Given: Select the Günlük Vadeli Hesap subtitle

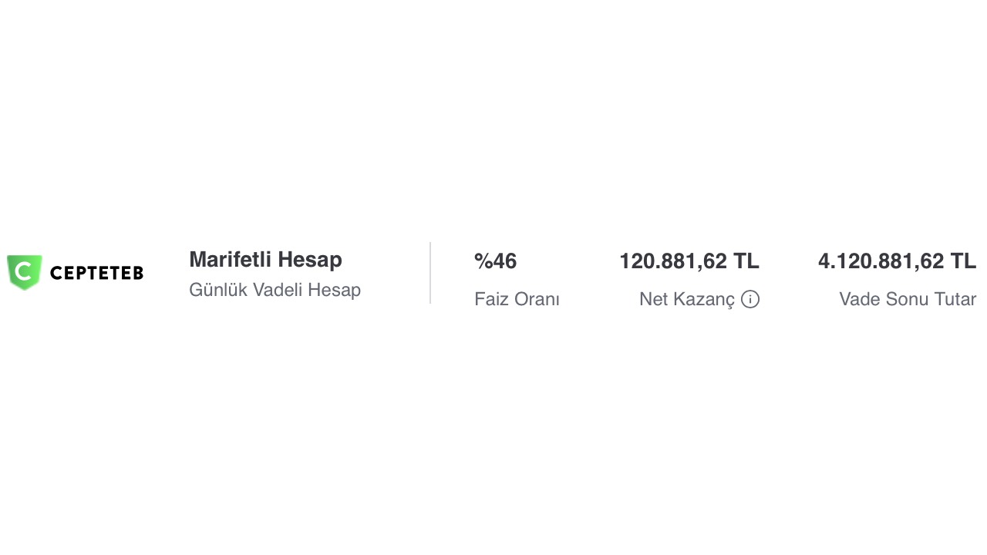Looking at the screenshot, I should pyautogui.click(x=275, y=291).
